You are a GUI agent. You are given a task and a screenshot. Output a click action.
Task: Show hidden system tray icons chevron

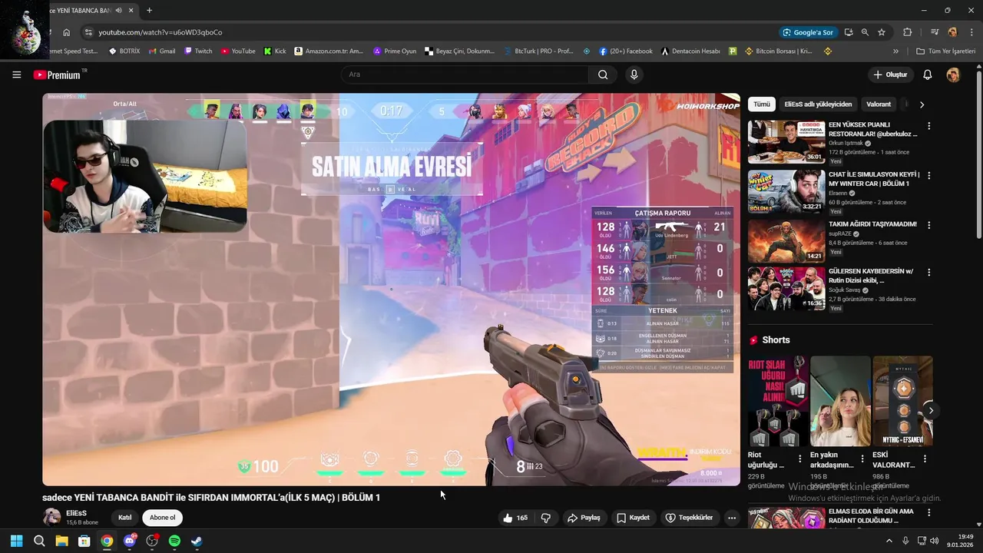click(x=889, y=541)
